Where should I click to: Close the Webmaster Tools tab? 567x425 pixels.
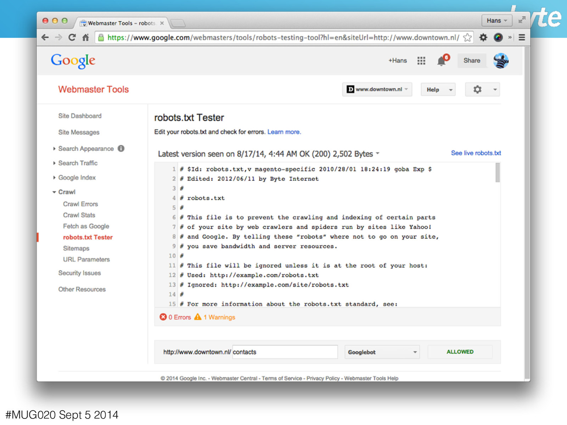[162, 23]
